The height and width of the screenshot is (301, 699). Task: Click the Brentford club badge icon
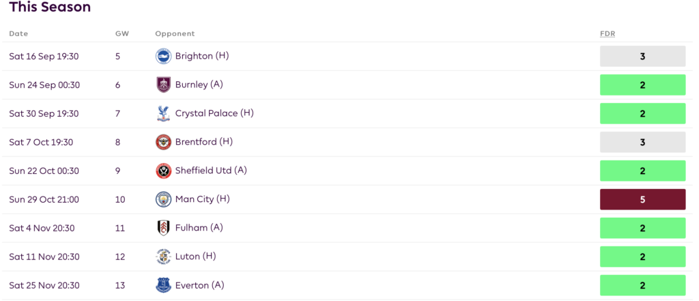[x=163, y=142]
